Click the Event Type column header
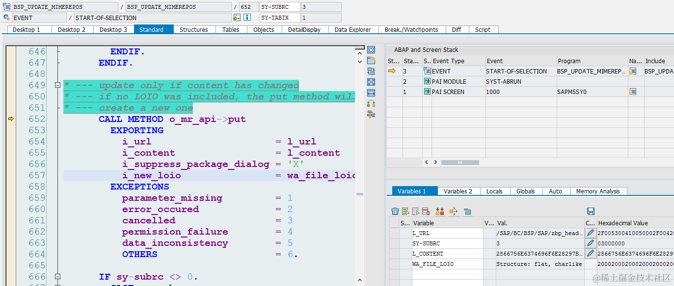Image resolution: width=674 pixels, height=286 pixels. [458, 61]
